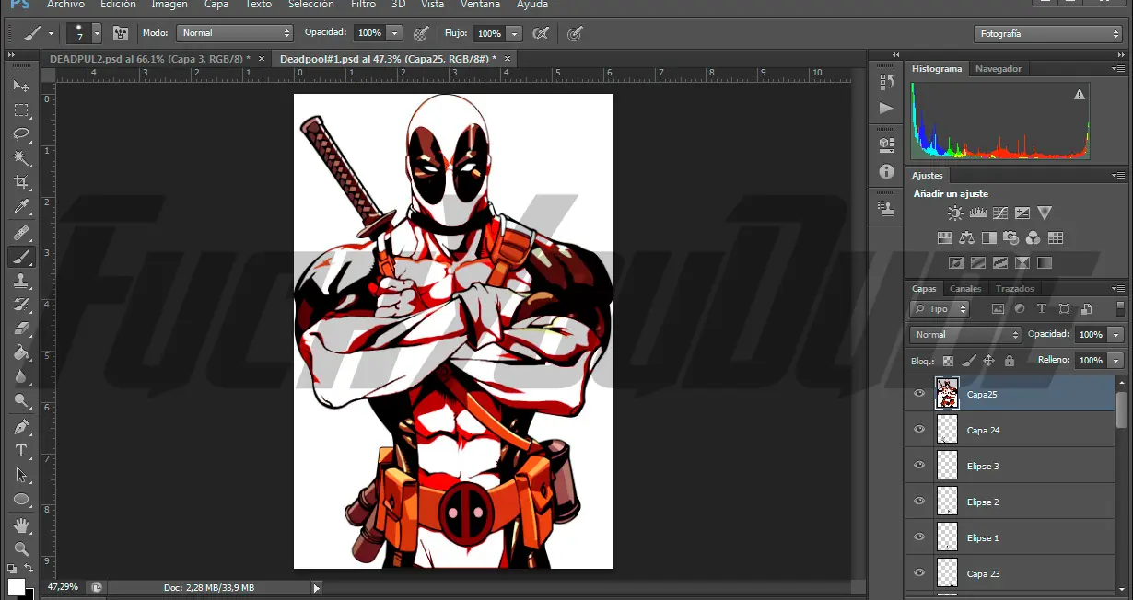1133x600 pixels.
Task: Select the Clone Stamp tool
Action: [21, 280]
